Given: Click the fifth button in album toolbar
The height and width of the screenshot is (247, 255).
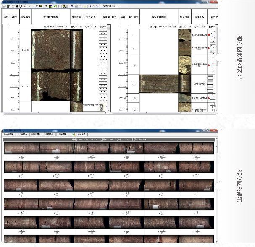Looking at the screenshot, I should click(x=62, y=135).
